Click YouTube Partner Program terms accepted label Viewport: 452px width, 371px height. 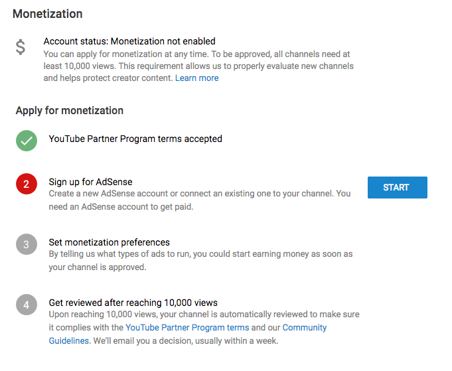pyautogui.click(x=135, y=139)
